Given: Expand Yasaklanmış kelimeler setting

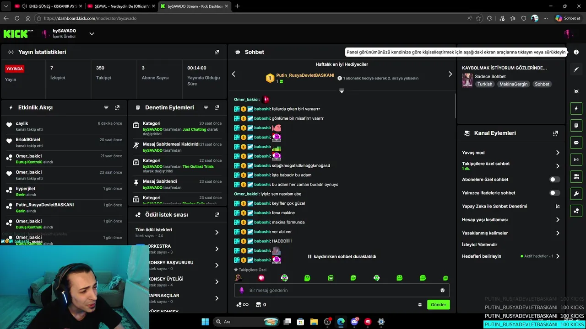Looking at the screenshot, I should (x=511, y=233).
